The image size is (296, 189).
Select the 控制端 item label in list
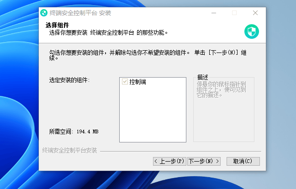(137, 82)
